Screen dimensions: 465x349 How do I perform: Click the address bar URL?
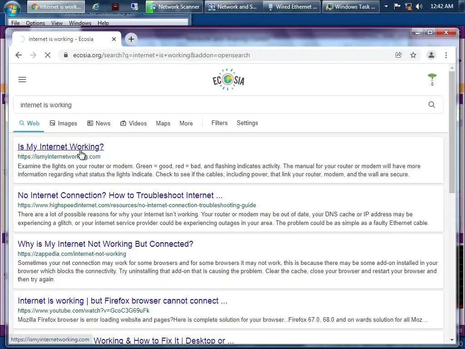(x=161, y=55)
